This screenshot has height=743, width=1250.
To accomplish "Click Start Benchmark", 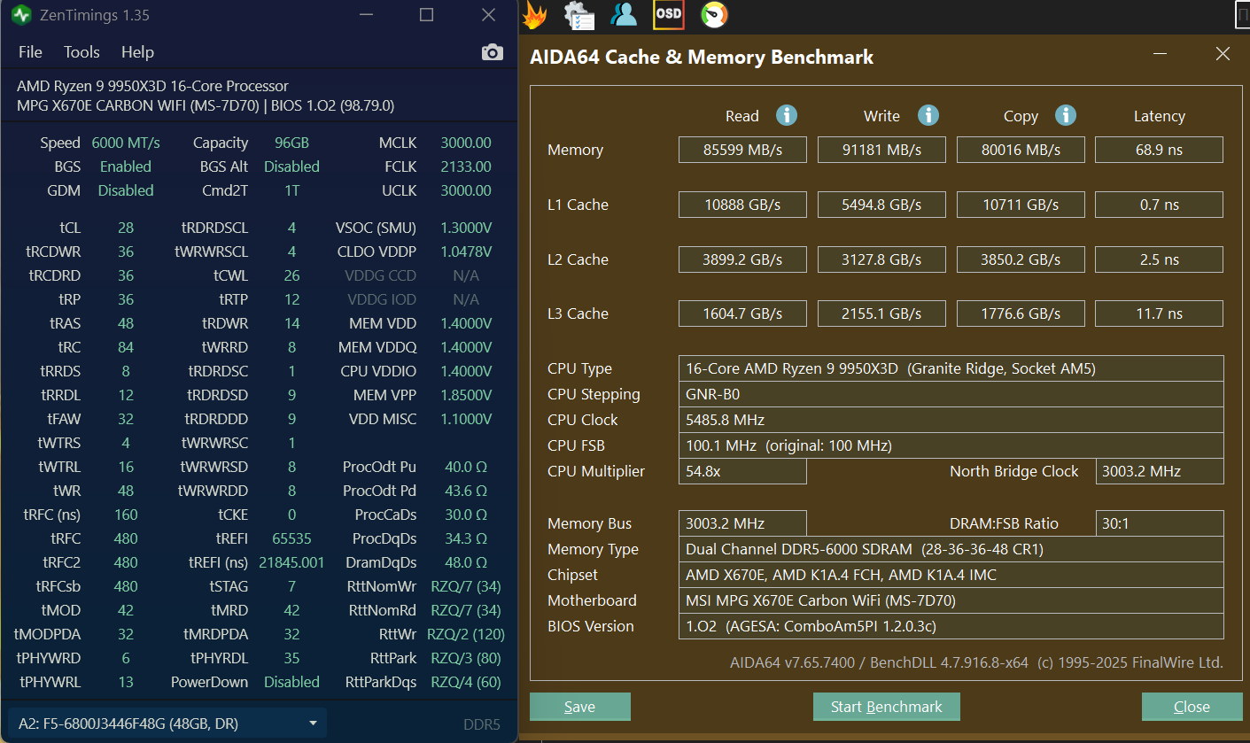I will (x=887, y=707).
